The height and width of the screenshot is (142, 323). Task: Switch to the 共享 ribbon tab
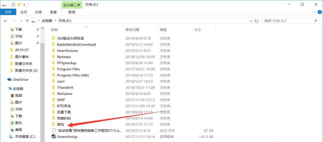[x=38, y=12]
